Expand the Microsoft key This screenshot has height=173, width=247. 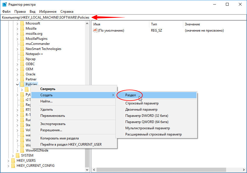(17, 24)
